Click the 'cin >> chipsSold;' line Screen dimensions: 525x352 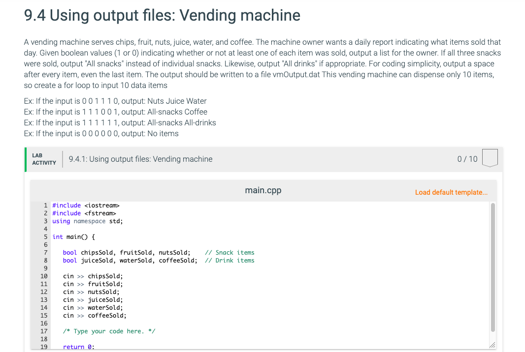[x=93, y=276]
